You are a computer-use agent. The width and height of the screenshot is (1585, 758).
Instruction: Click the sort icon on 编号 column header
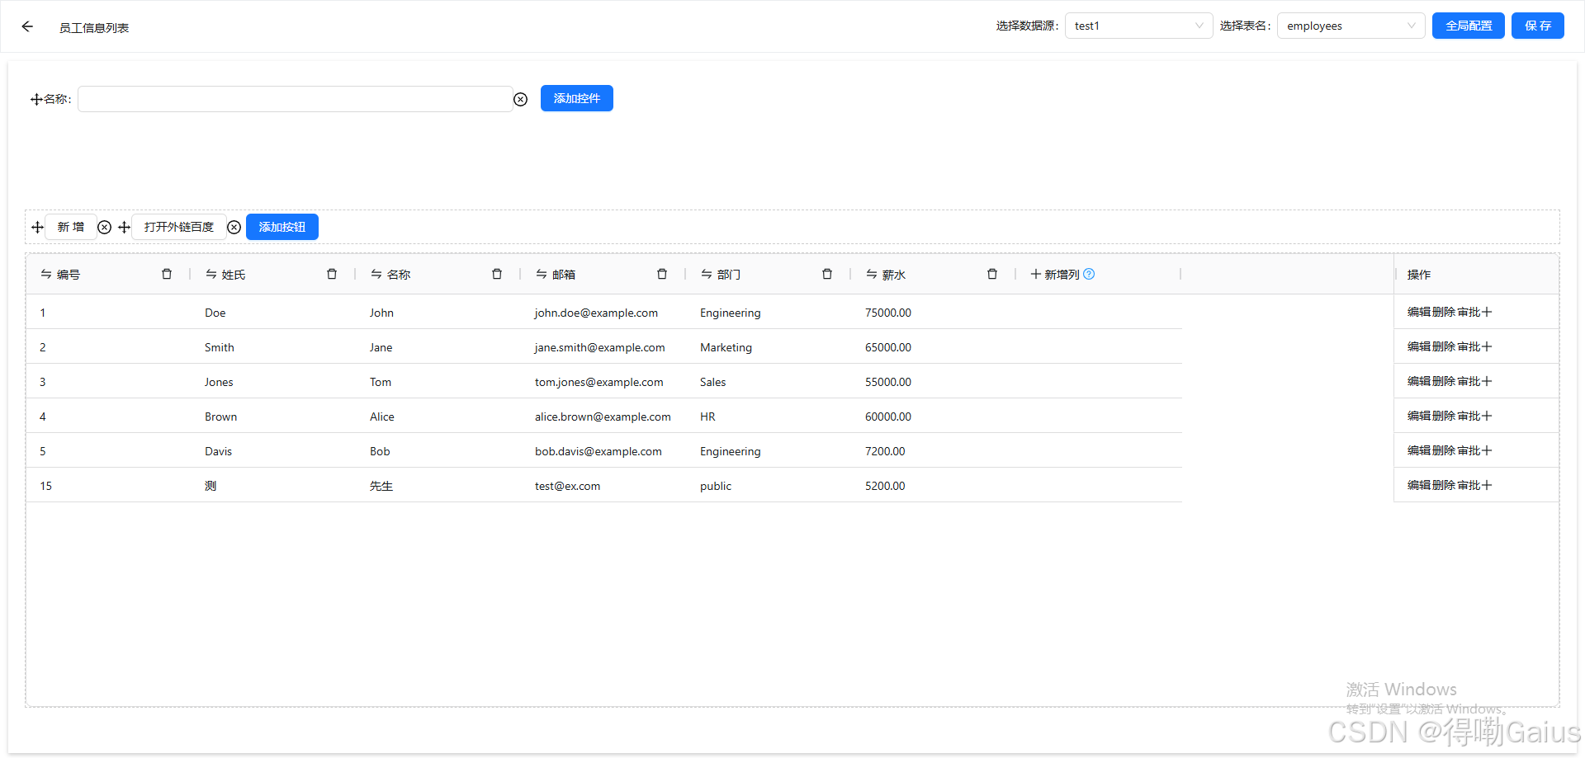pos(47,274)
